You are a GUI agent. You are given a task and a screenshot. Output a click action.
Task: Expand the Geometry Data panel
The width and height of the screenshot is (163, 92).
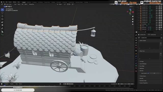pos(143,81)
